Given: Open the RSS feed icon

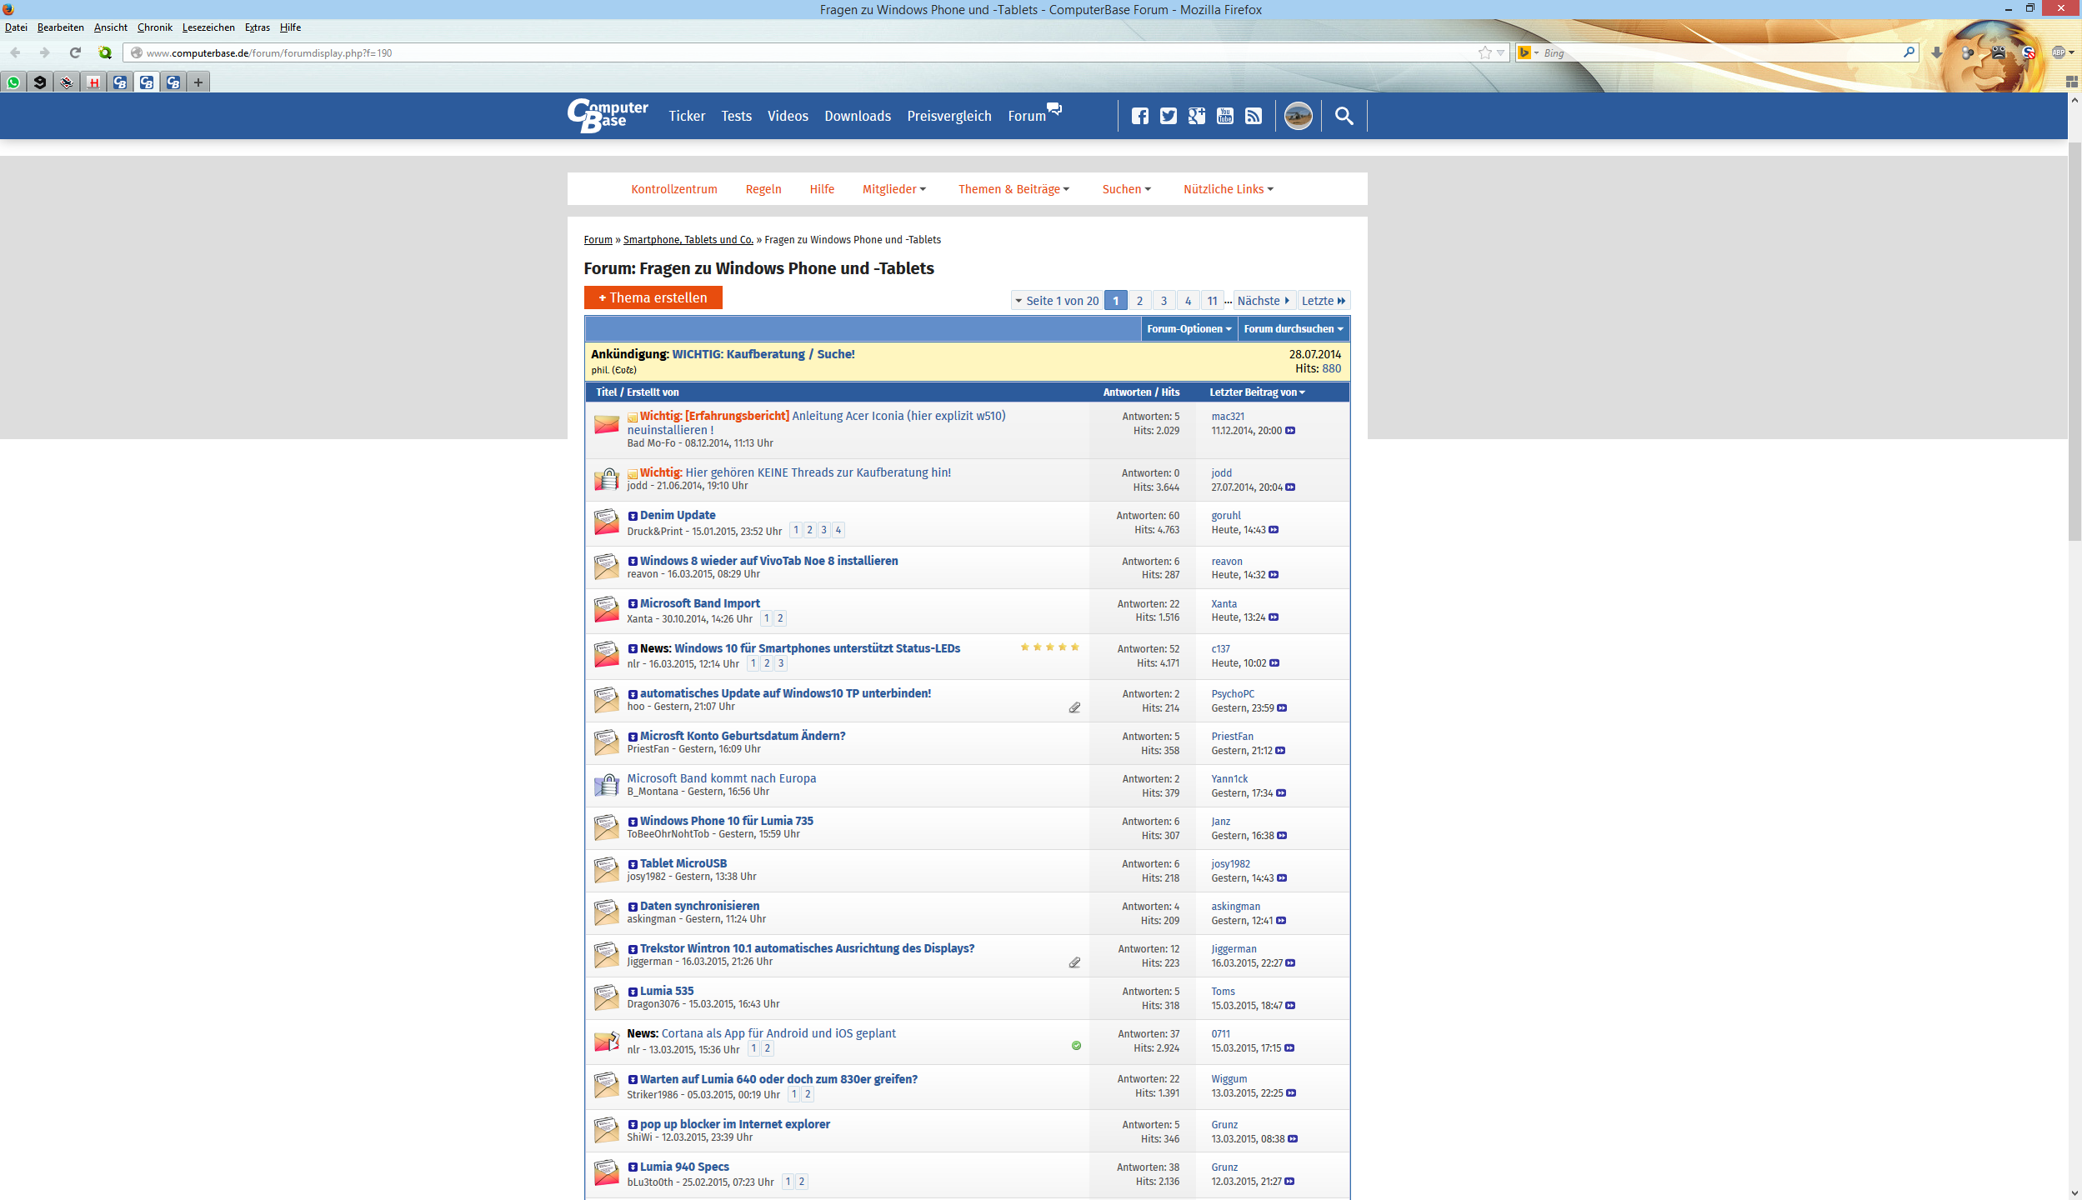Looking at the screenshot, I should pyautogui.click(x=1253, y=116).
